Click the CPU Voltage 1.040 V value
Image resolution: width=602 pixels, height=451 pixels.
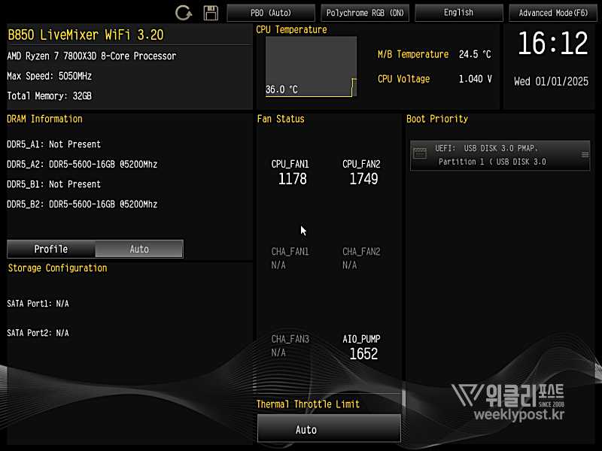476,79
